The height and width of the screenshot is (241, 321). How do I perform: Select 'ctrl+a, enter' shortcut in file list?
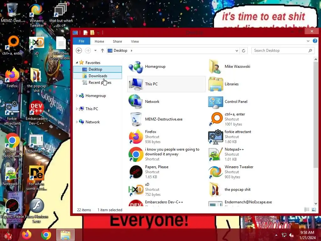pyautogui.click(x=246, y=119)
